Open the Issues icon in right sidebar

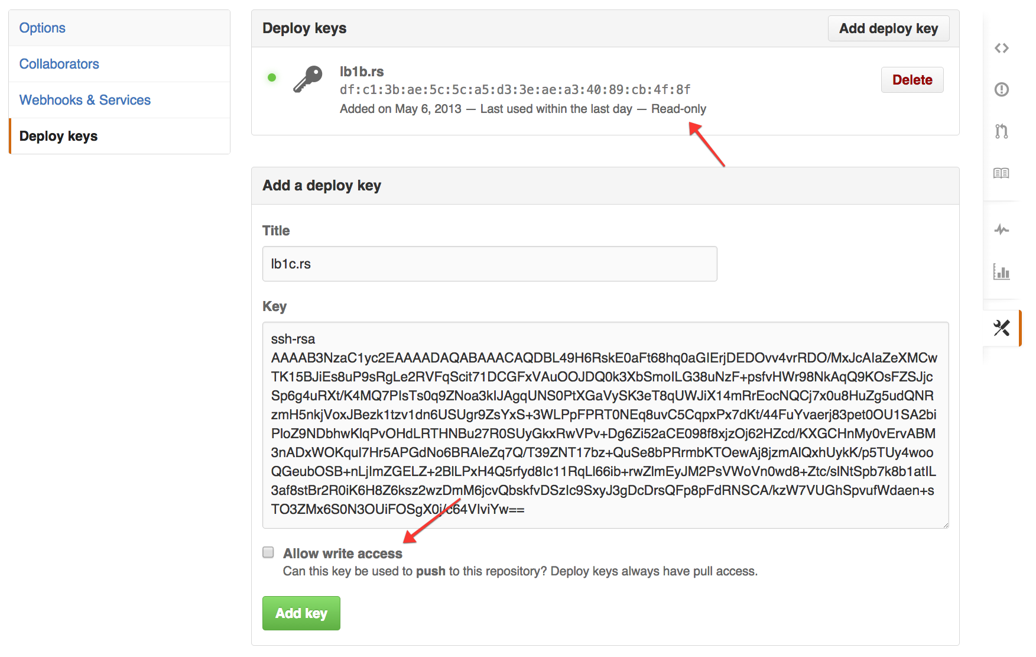(x=1001, y=89)
